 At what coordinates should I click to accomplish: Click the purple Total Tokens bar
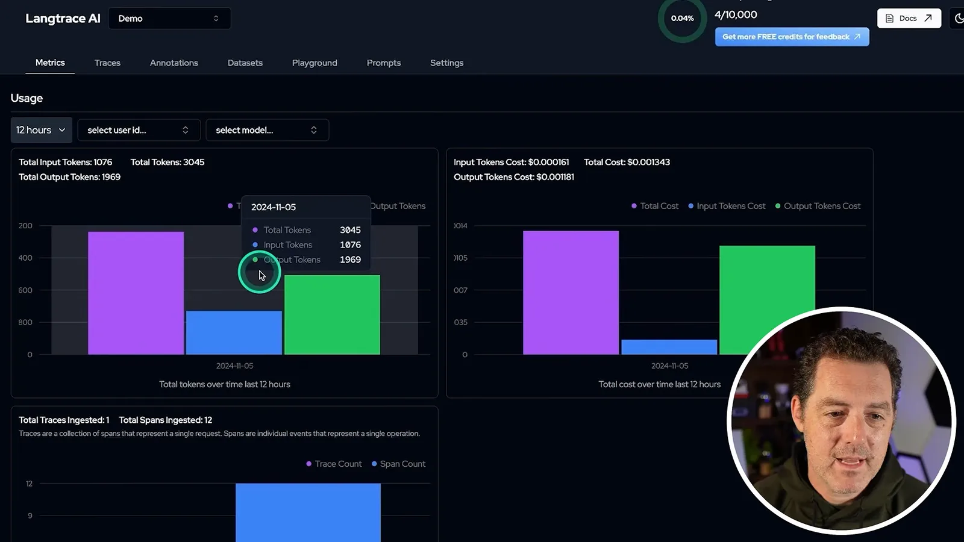pyautogui.click(x=136, y=293)
